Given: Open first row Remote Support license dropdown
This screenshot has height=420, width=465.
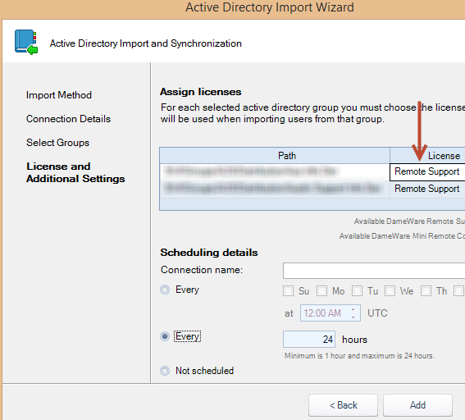Looking at the screenshot, I should pyautogui.click(x=427, y=171).
